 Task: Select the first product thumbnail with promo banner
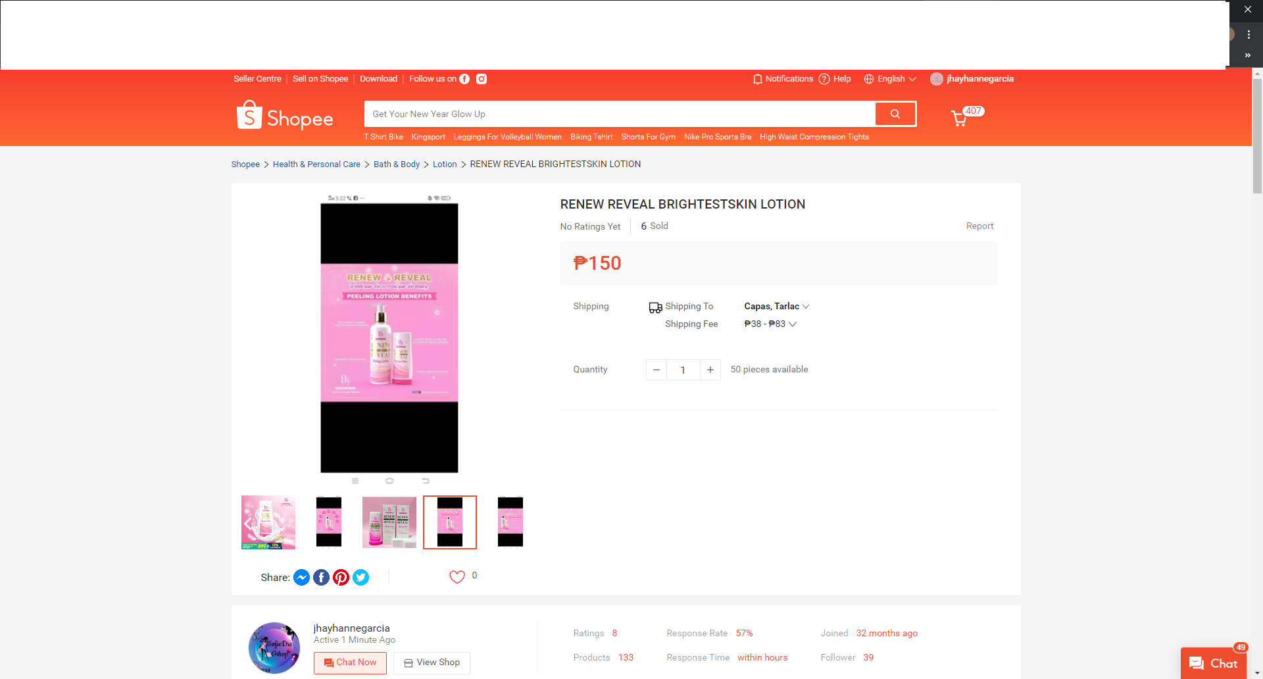[268, 522]
